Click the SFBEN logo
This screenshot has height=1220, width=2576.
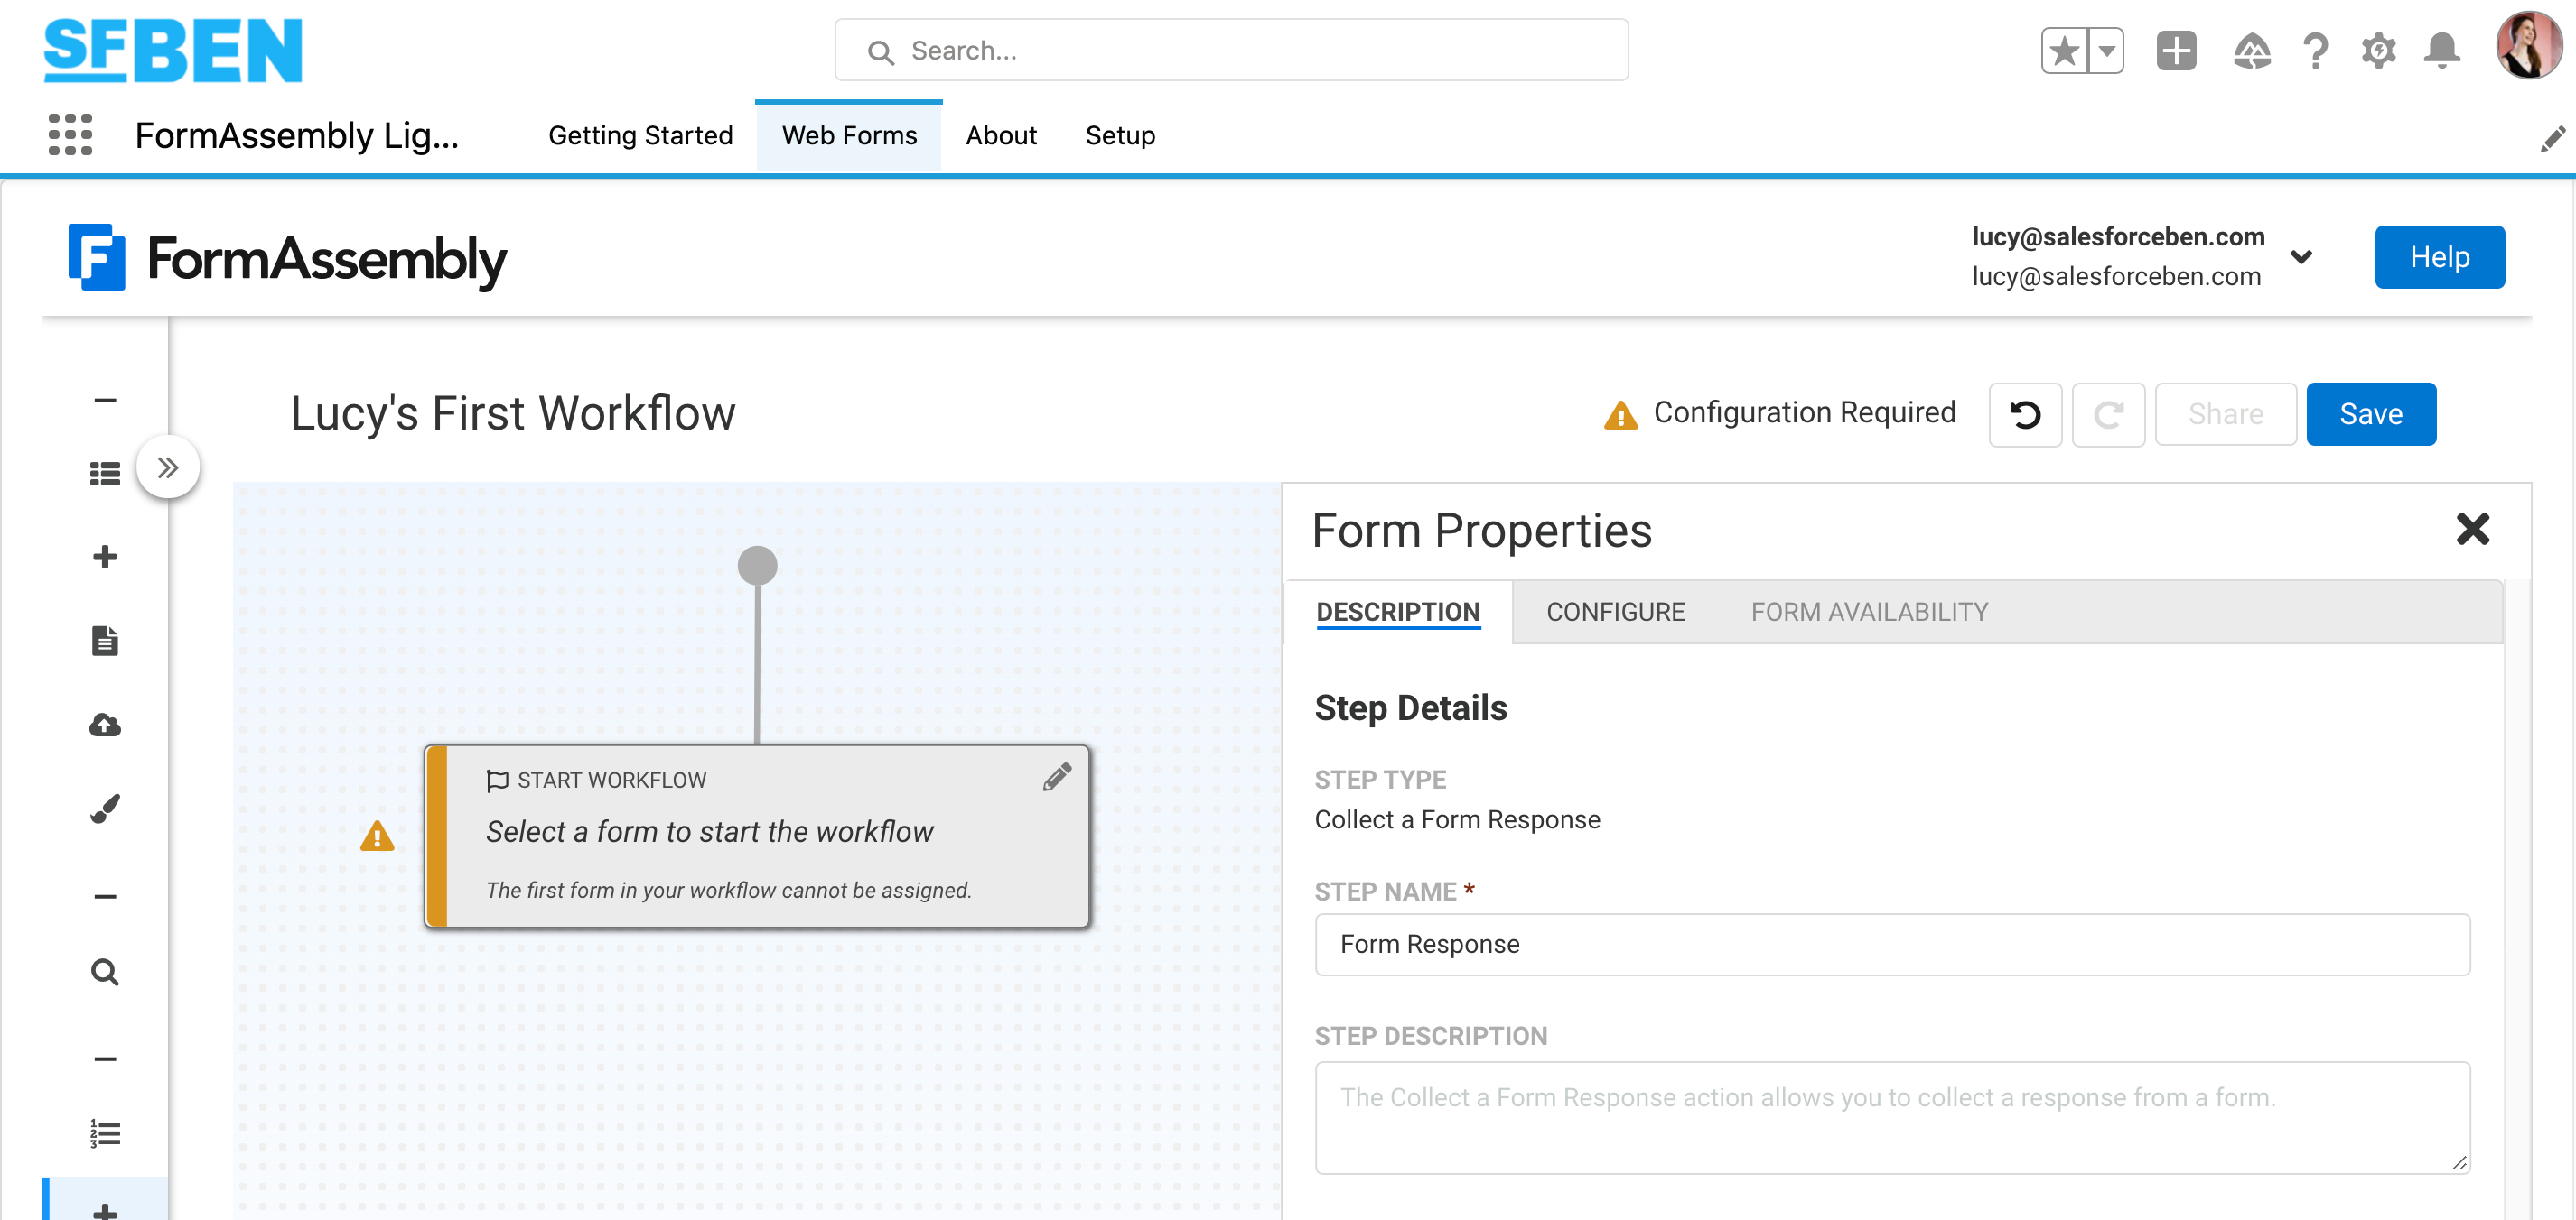173,50
